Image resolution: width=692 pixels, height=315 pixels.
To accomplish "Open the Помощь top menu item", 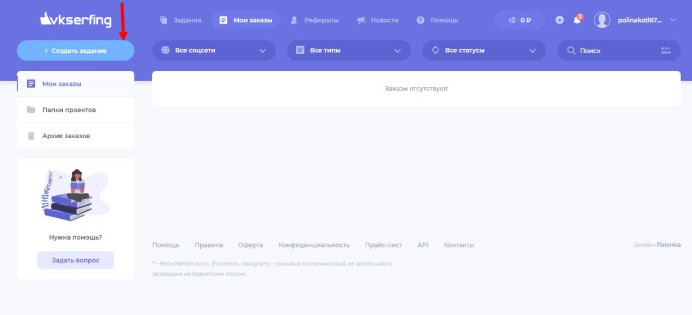I will point(437,20).
